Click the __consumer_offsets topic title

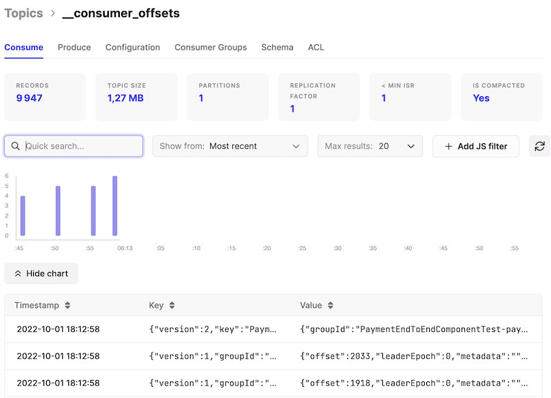click(121, 13)
